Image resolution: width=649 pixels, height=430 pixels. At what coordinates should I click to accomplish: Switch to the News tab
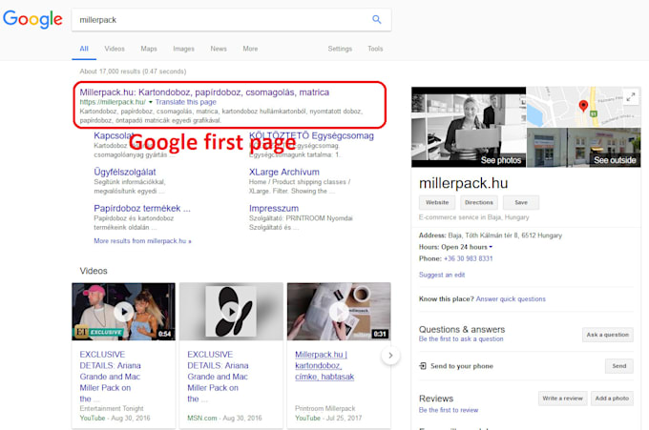tap(219, 49)
